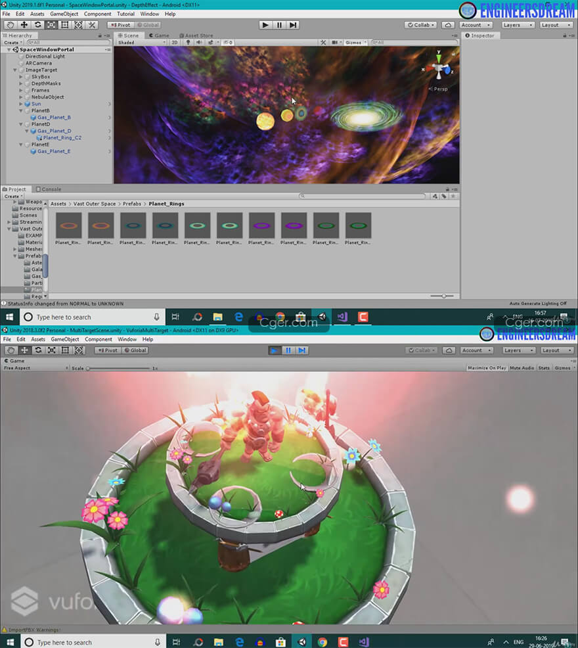Click Step frame in the upper Unity window
The height and width of the screenshot is (648, 578).
(293, 25)
